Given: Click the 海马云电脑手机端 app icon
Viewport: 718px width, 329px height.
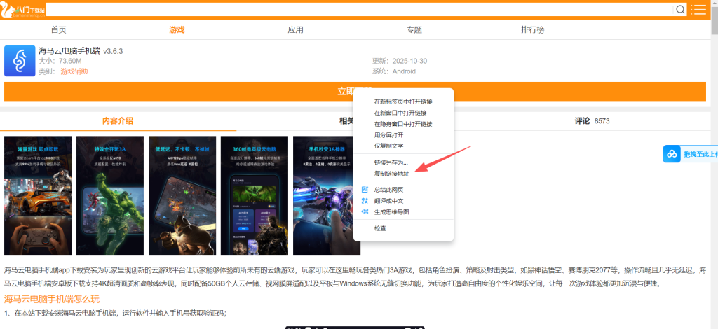Looking at the screenshot, I should tap(20, 61).
